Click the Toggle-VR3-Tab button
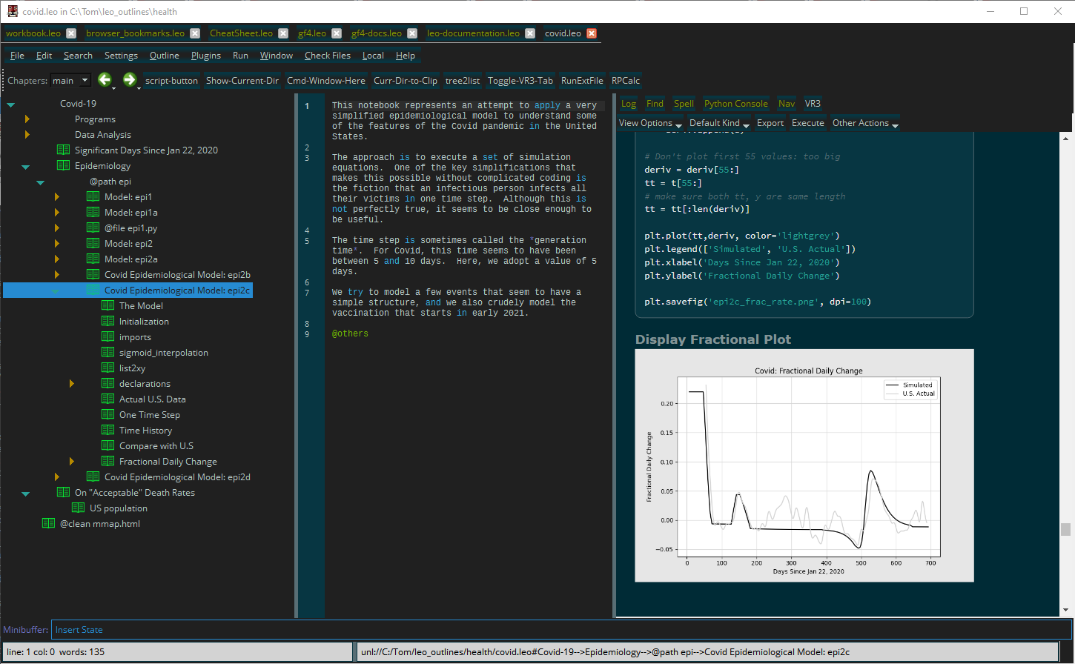Screen dimensions: 1075x664 [x=520, y=81]
